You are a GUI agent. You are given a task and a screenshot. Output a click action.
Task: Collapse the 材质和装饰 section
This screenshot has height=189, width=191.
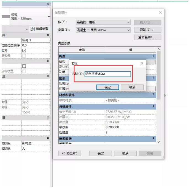click(x=154, y=94)
